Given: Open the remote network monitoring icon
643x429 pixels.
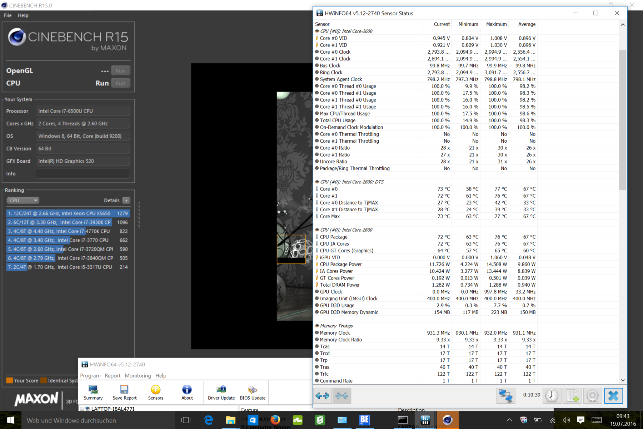Looking at the screenshot, I should click(x=505, y=395).
